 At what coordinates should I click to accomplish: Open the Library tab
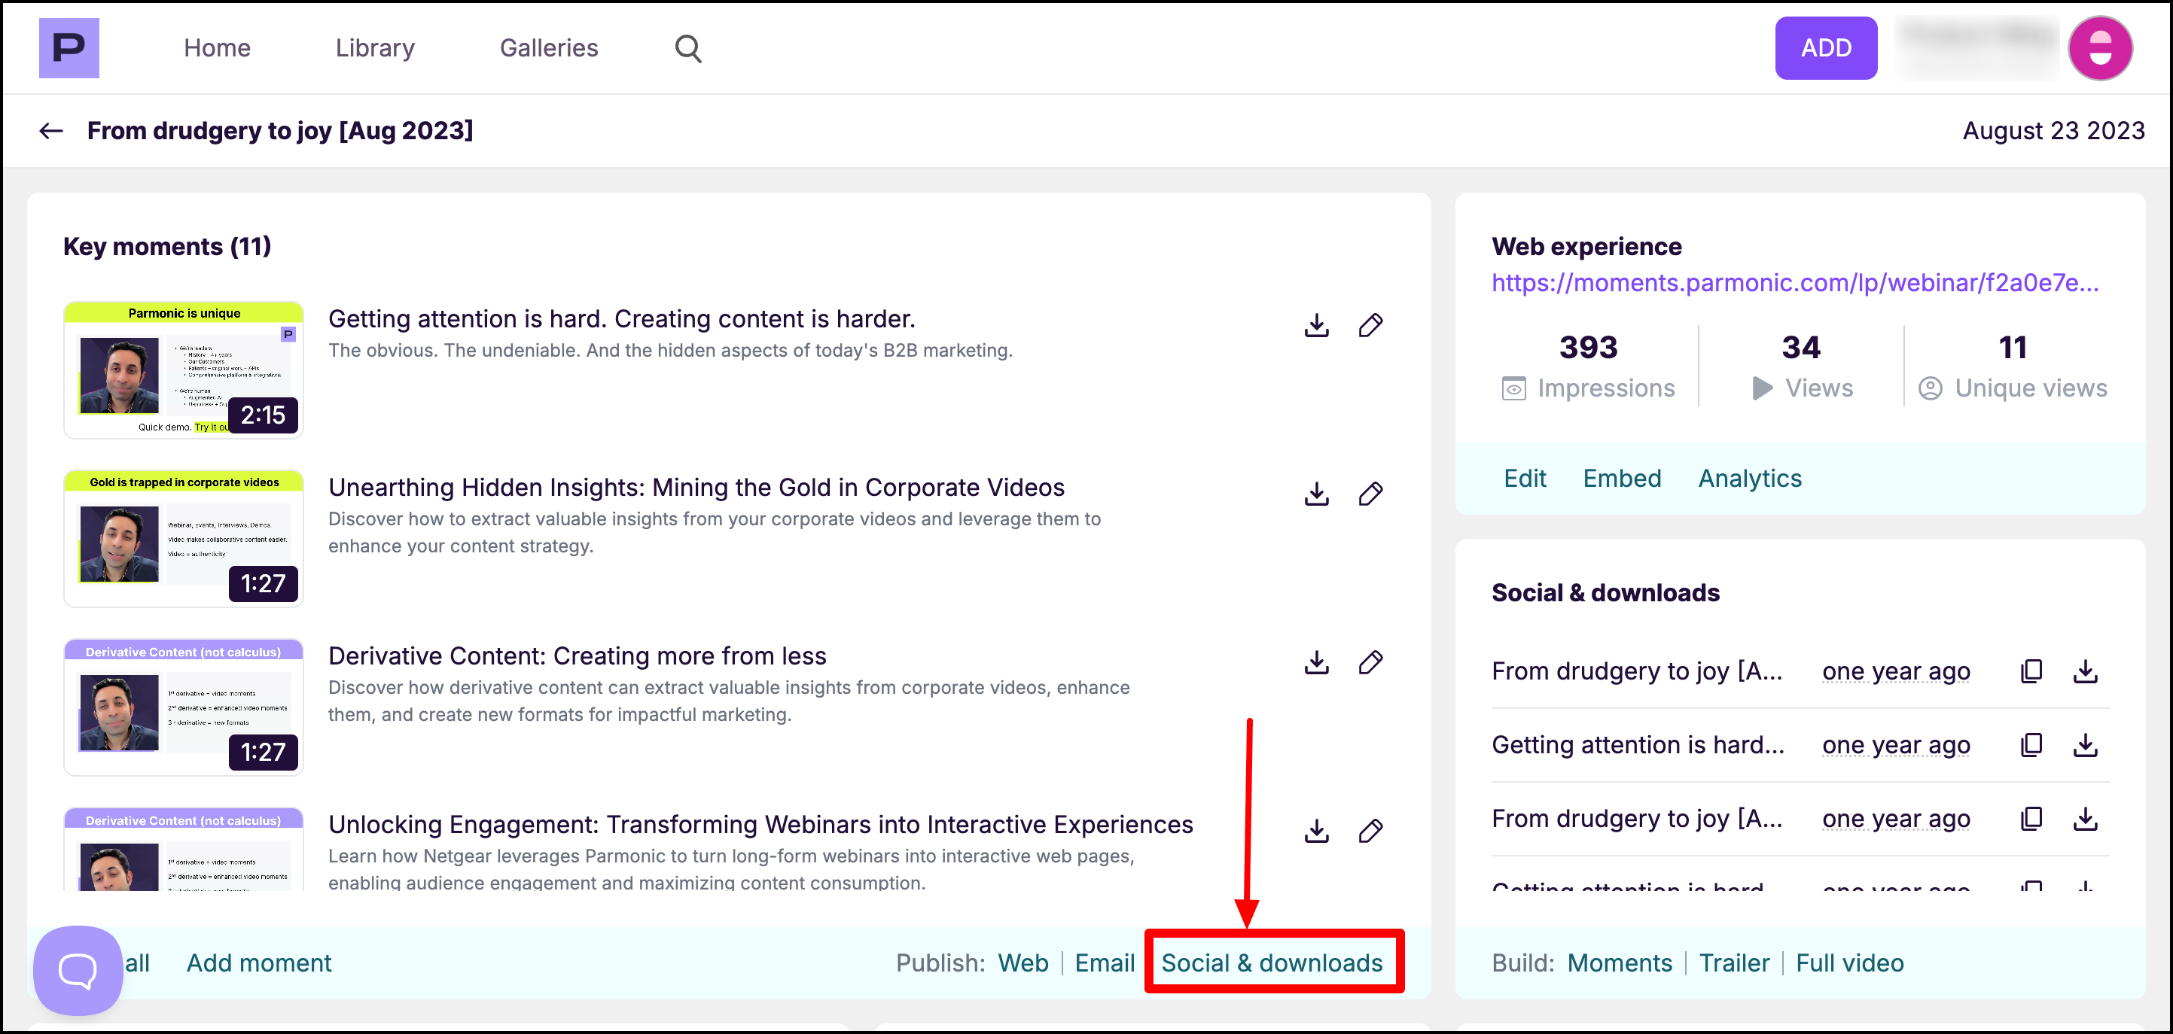[374, 48]
